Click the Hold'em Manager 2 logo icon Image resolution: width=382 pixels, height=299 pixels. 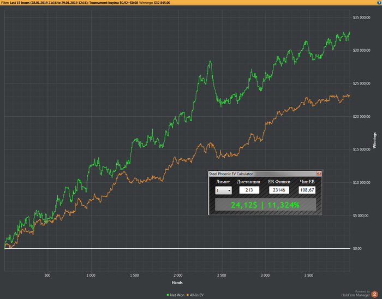click(374, 294)
